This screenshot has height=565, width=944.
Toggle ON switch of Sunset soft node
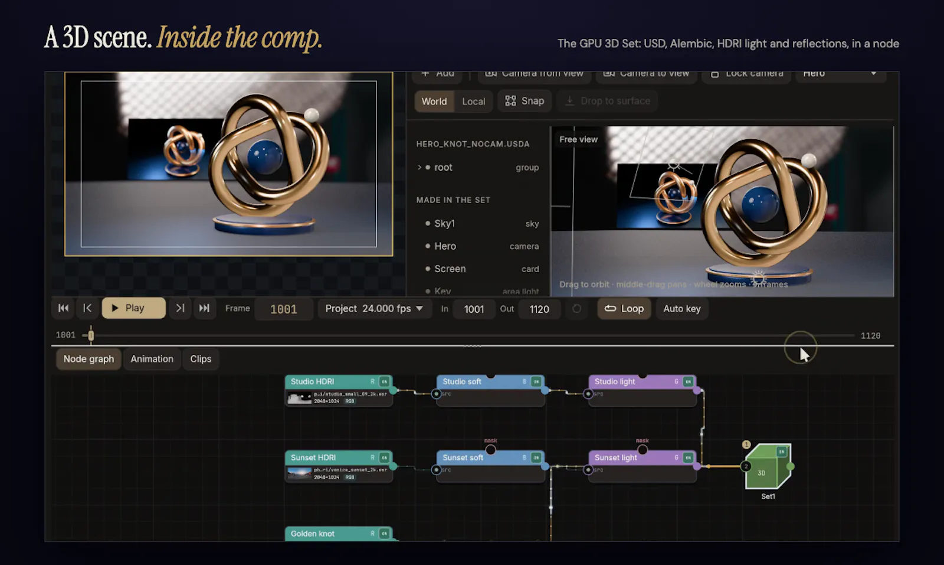coord(536,458)
